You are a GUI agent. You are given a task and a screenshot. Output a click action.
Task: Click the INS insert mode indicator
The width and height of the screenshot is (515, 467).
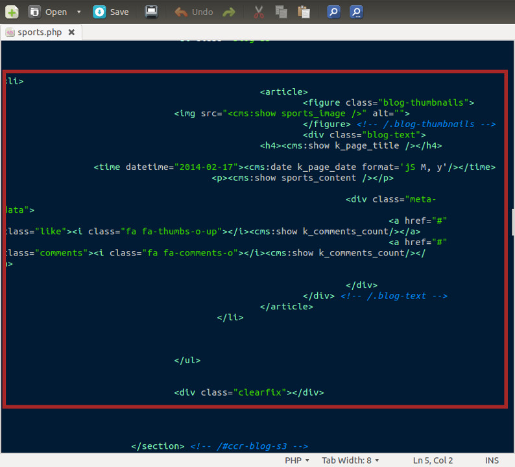[x=492, y=461]
